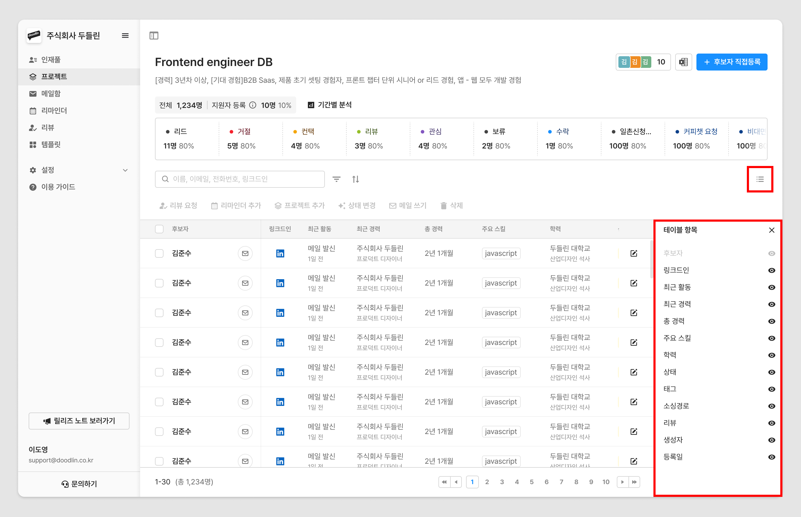The image size is (801, 517).
Task: Click 후보자 직접등록 button
Action: point(731,62)
